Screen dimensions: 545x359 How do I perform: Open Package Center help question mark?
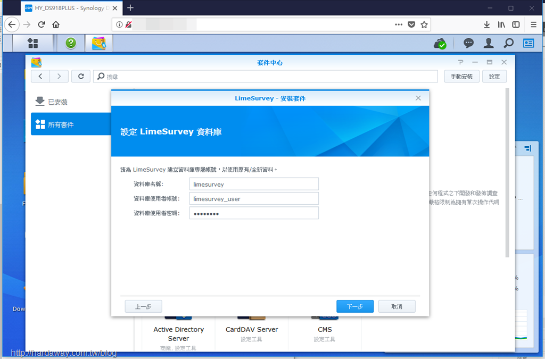tap(460, 62)
